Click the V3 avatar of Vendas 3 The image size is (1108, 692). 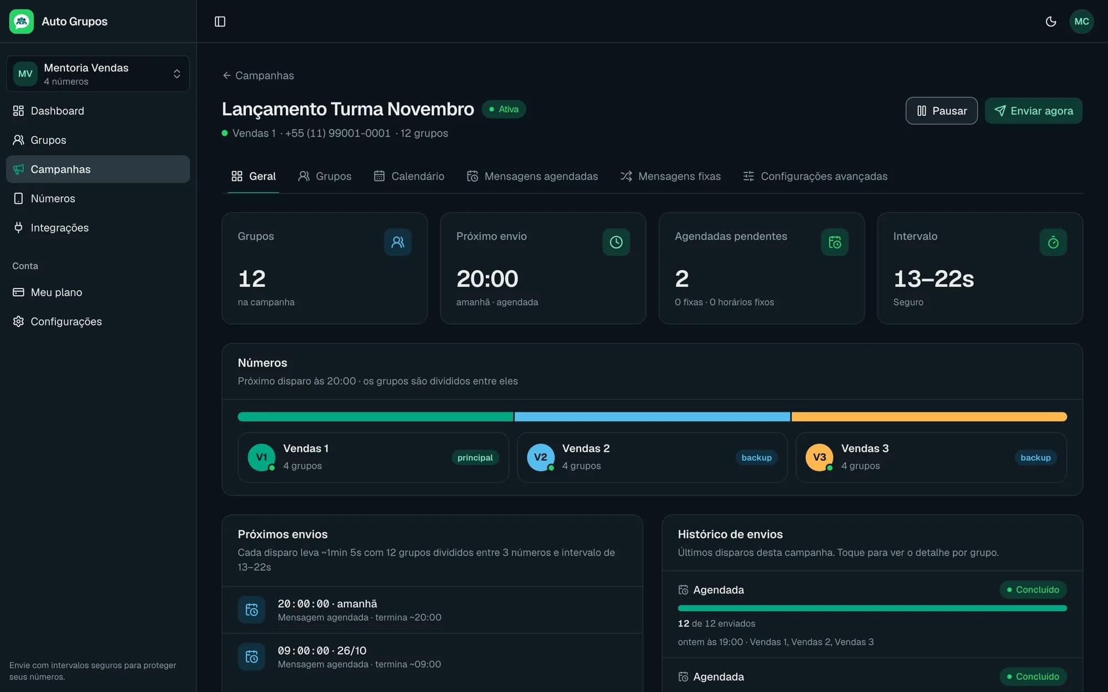pyautogui.click(x=819, y=457)
